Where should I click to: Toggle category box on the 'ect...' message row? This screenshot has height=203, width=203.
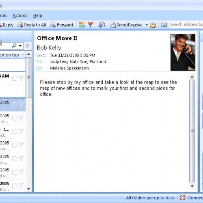click(15, 132)
